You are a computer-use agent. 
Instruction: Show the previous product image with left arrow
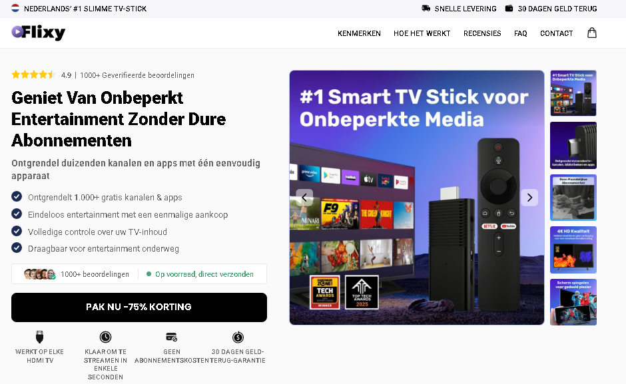click(x=304, y=198)
